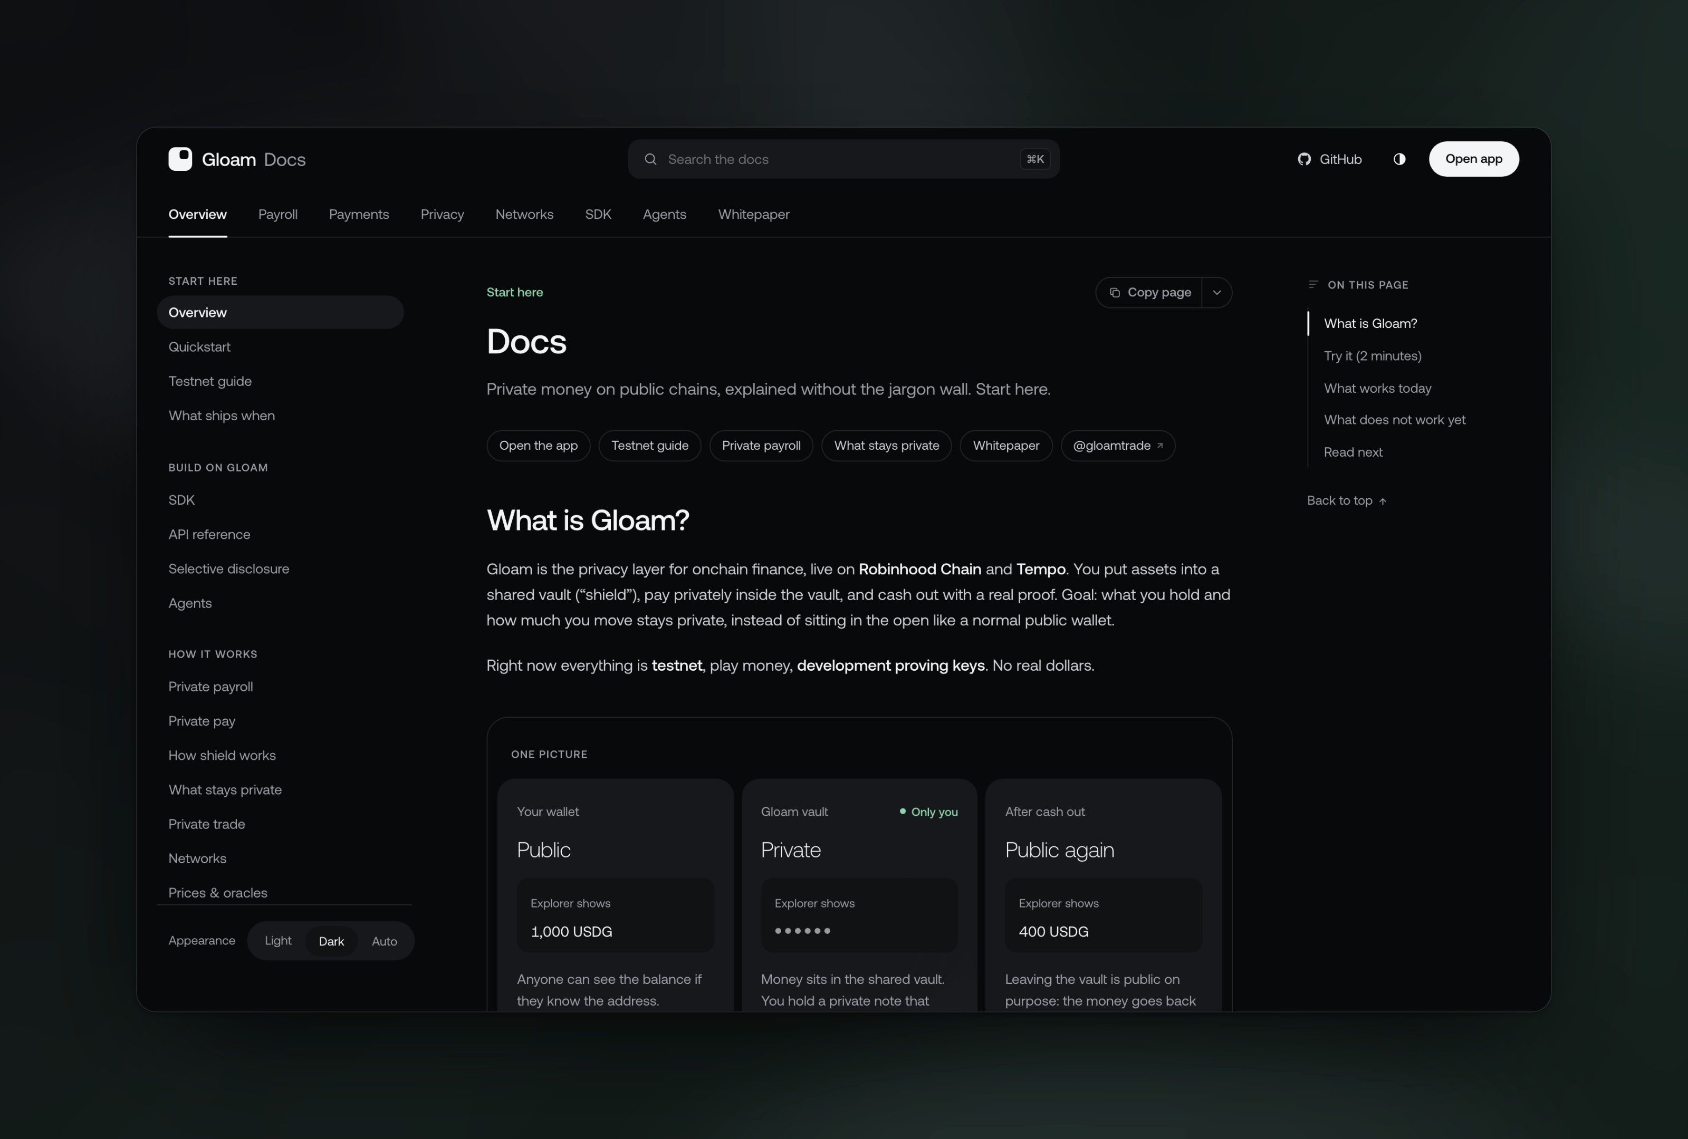Jump to Try it (2 minutes) section
The image size is (1688, 1139).
(x=1372, y=356)
